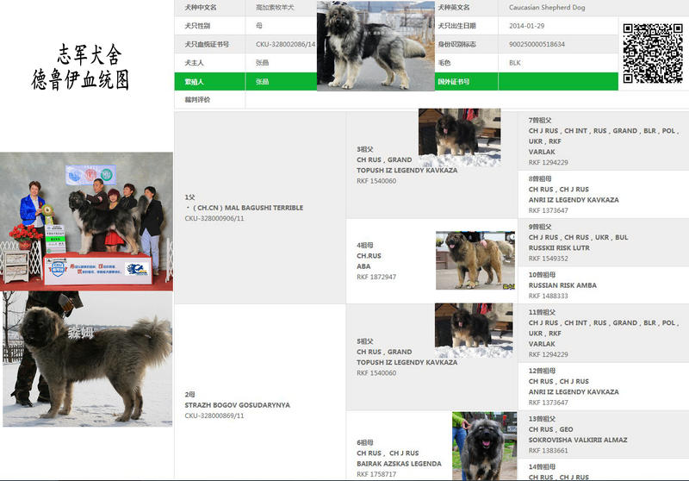Image resolution: width=689 pixels, height=481 pixels.
Task: Click the 德鲁伊血统图 title text
Action: (80, 79)
